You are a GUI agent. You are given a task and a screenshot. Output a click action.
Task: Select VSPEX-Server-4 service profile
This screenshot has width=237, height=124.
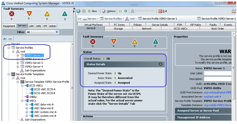tap(34, 66)
